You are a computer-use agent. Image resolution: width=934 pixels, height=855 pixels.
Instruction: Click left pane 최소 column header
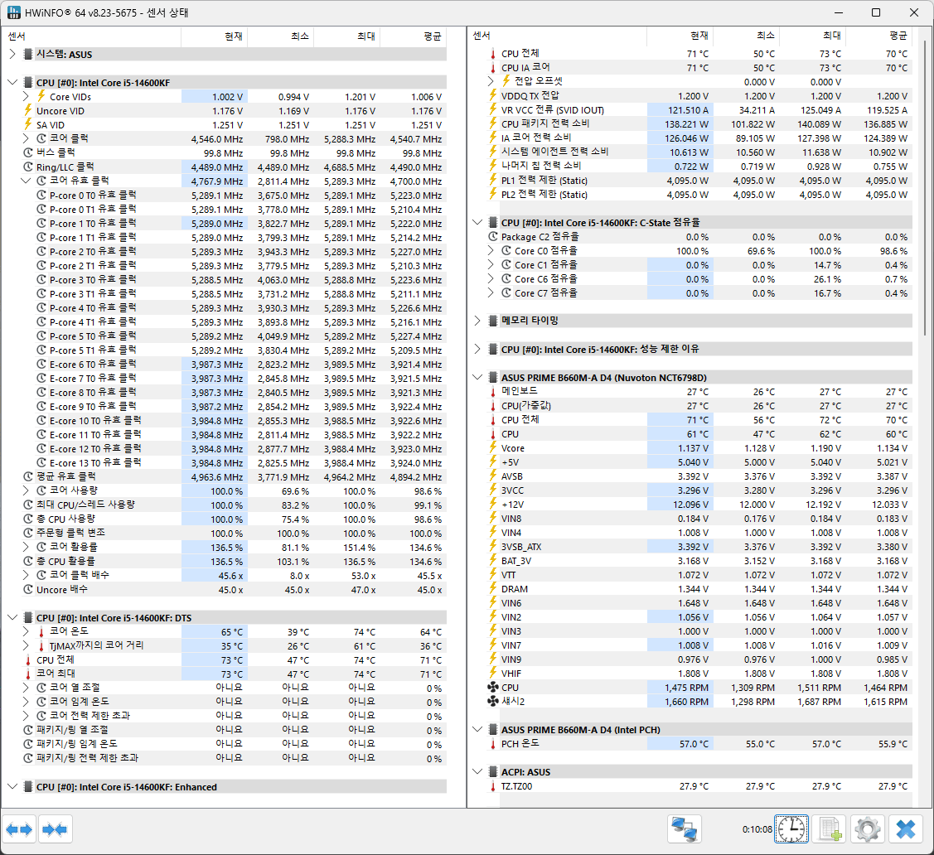point(281,36)
